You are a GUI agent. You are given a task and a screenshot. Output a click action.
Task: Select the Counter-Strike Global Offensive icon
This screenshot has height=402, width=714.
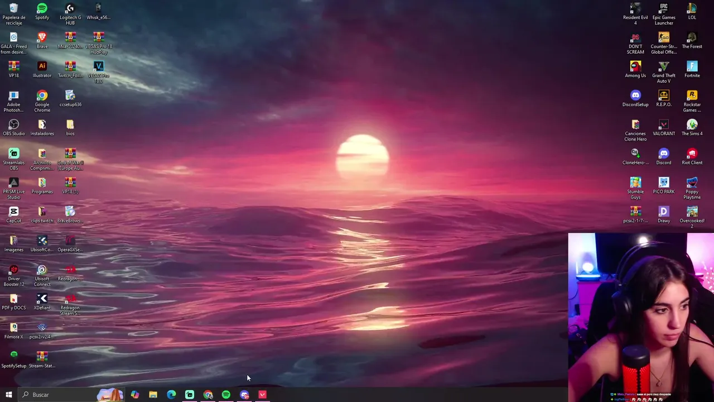(x=664, y=42)
